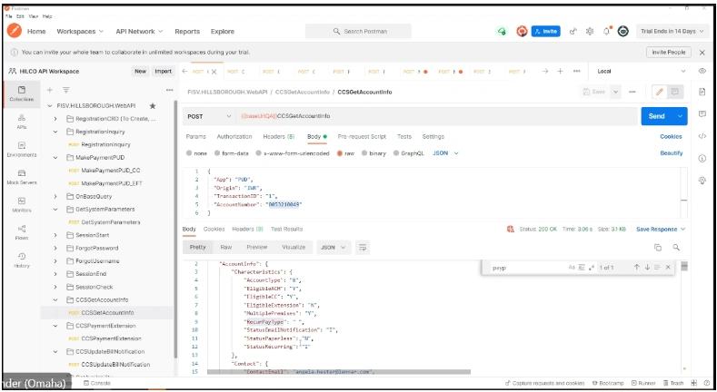Image resolution: width=717 pixels, height=392 pixels.
Task: Open the Workspaces menu
Action: (x=80, y=32)
